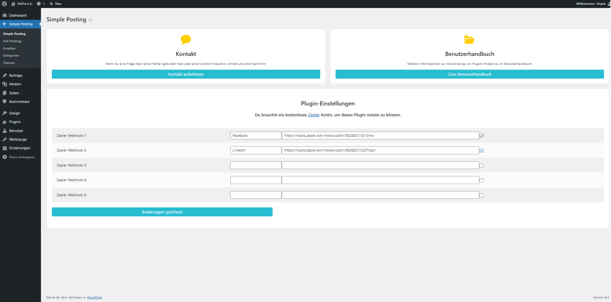
Task: Click the plus Neu icon
Action: 51,4
